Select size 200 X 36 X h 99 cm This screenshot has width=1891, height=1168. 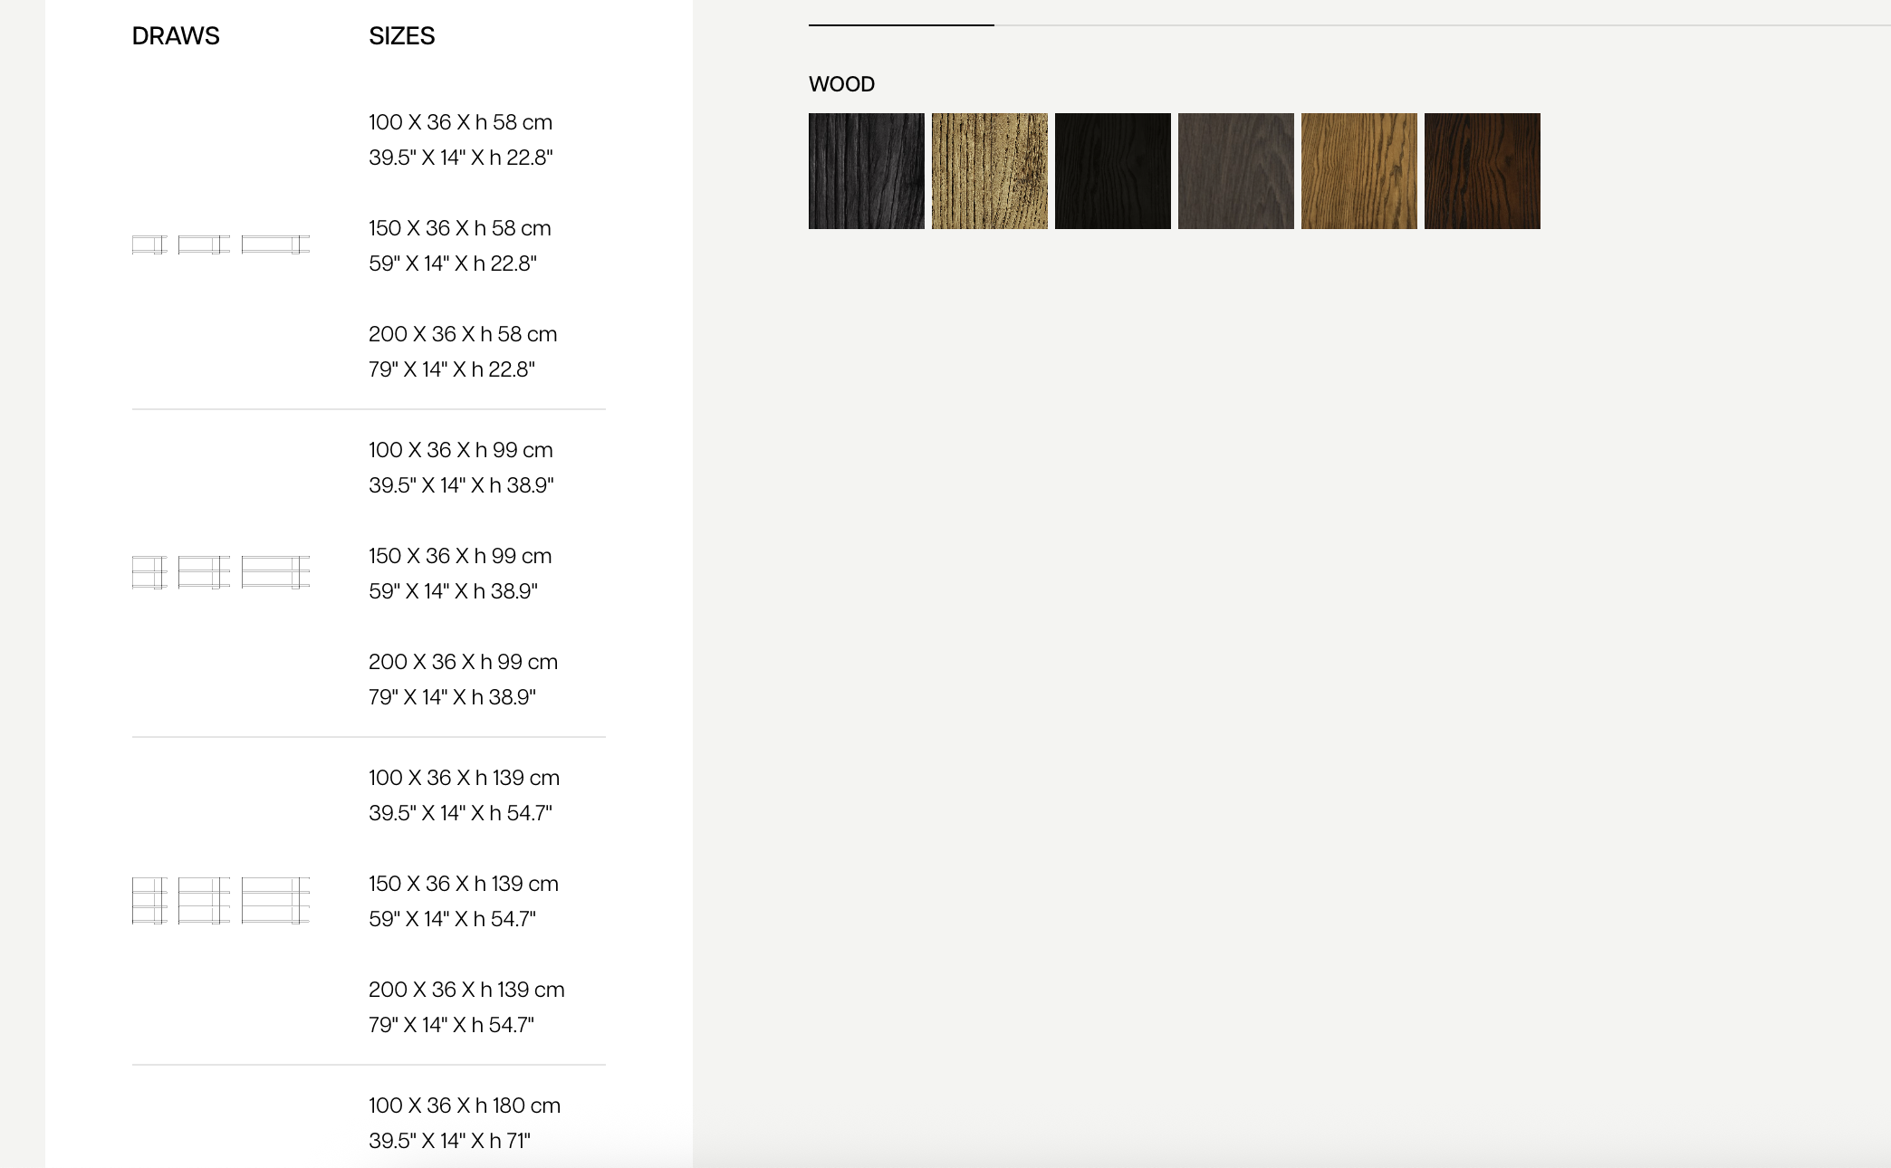(463, 662)
